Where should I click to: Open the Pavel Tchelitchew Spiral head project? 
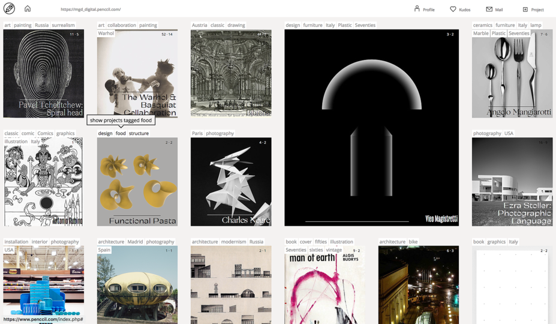click(x=44, y=73)
